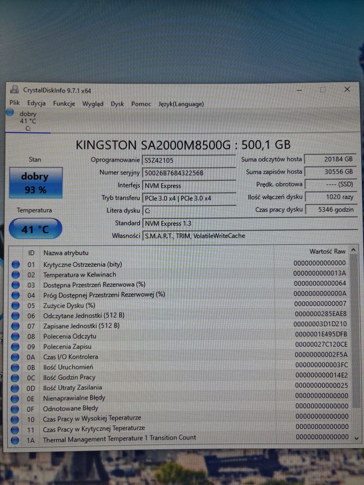Click status orb for 11 Czas Pracy w Krytycznej Teperaturze
364x485 pixels.
15,430
